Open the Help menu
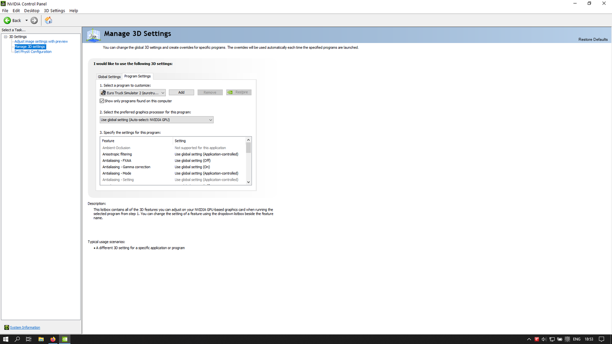Image resolution: width=612 pixels, height=344 pixels. coord(74,11)
